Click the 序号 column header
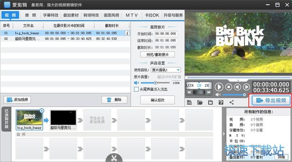This screenshot has width=292, height=162. coord(7,26)
